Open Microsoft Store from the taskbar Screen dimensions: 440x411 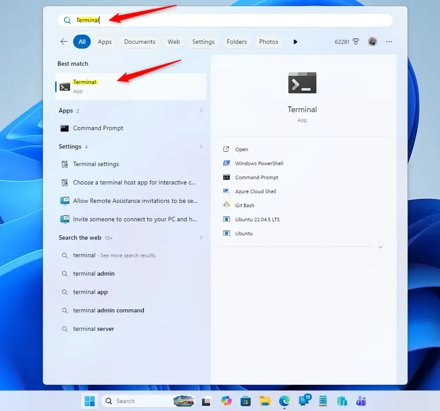pos(245,401)
